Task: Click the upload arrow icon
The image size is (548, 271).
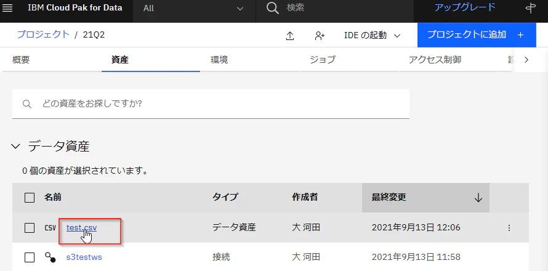Action: pos(290,36)
